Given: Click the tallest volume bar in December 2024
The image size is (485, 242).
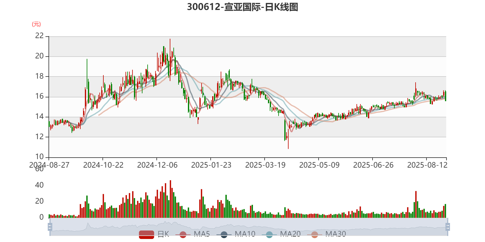Looking at the screenshot, I should [x=170, y=199].
